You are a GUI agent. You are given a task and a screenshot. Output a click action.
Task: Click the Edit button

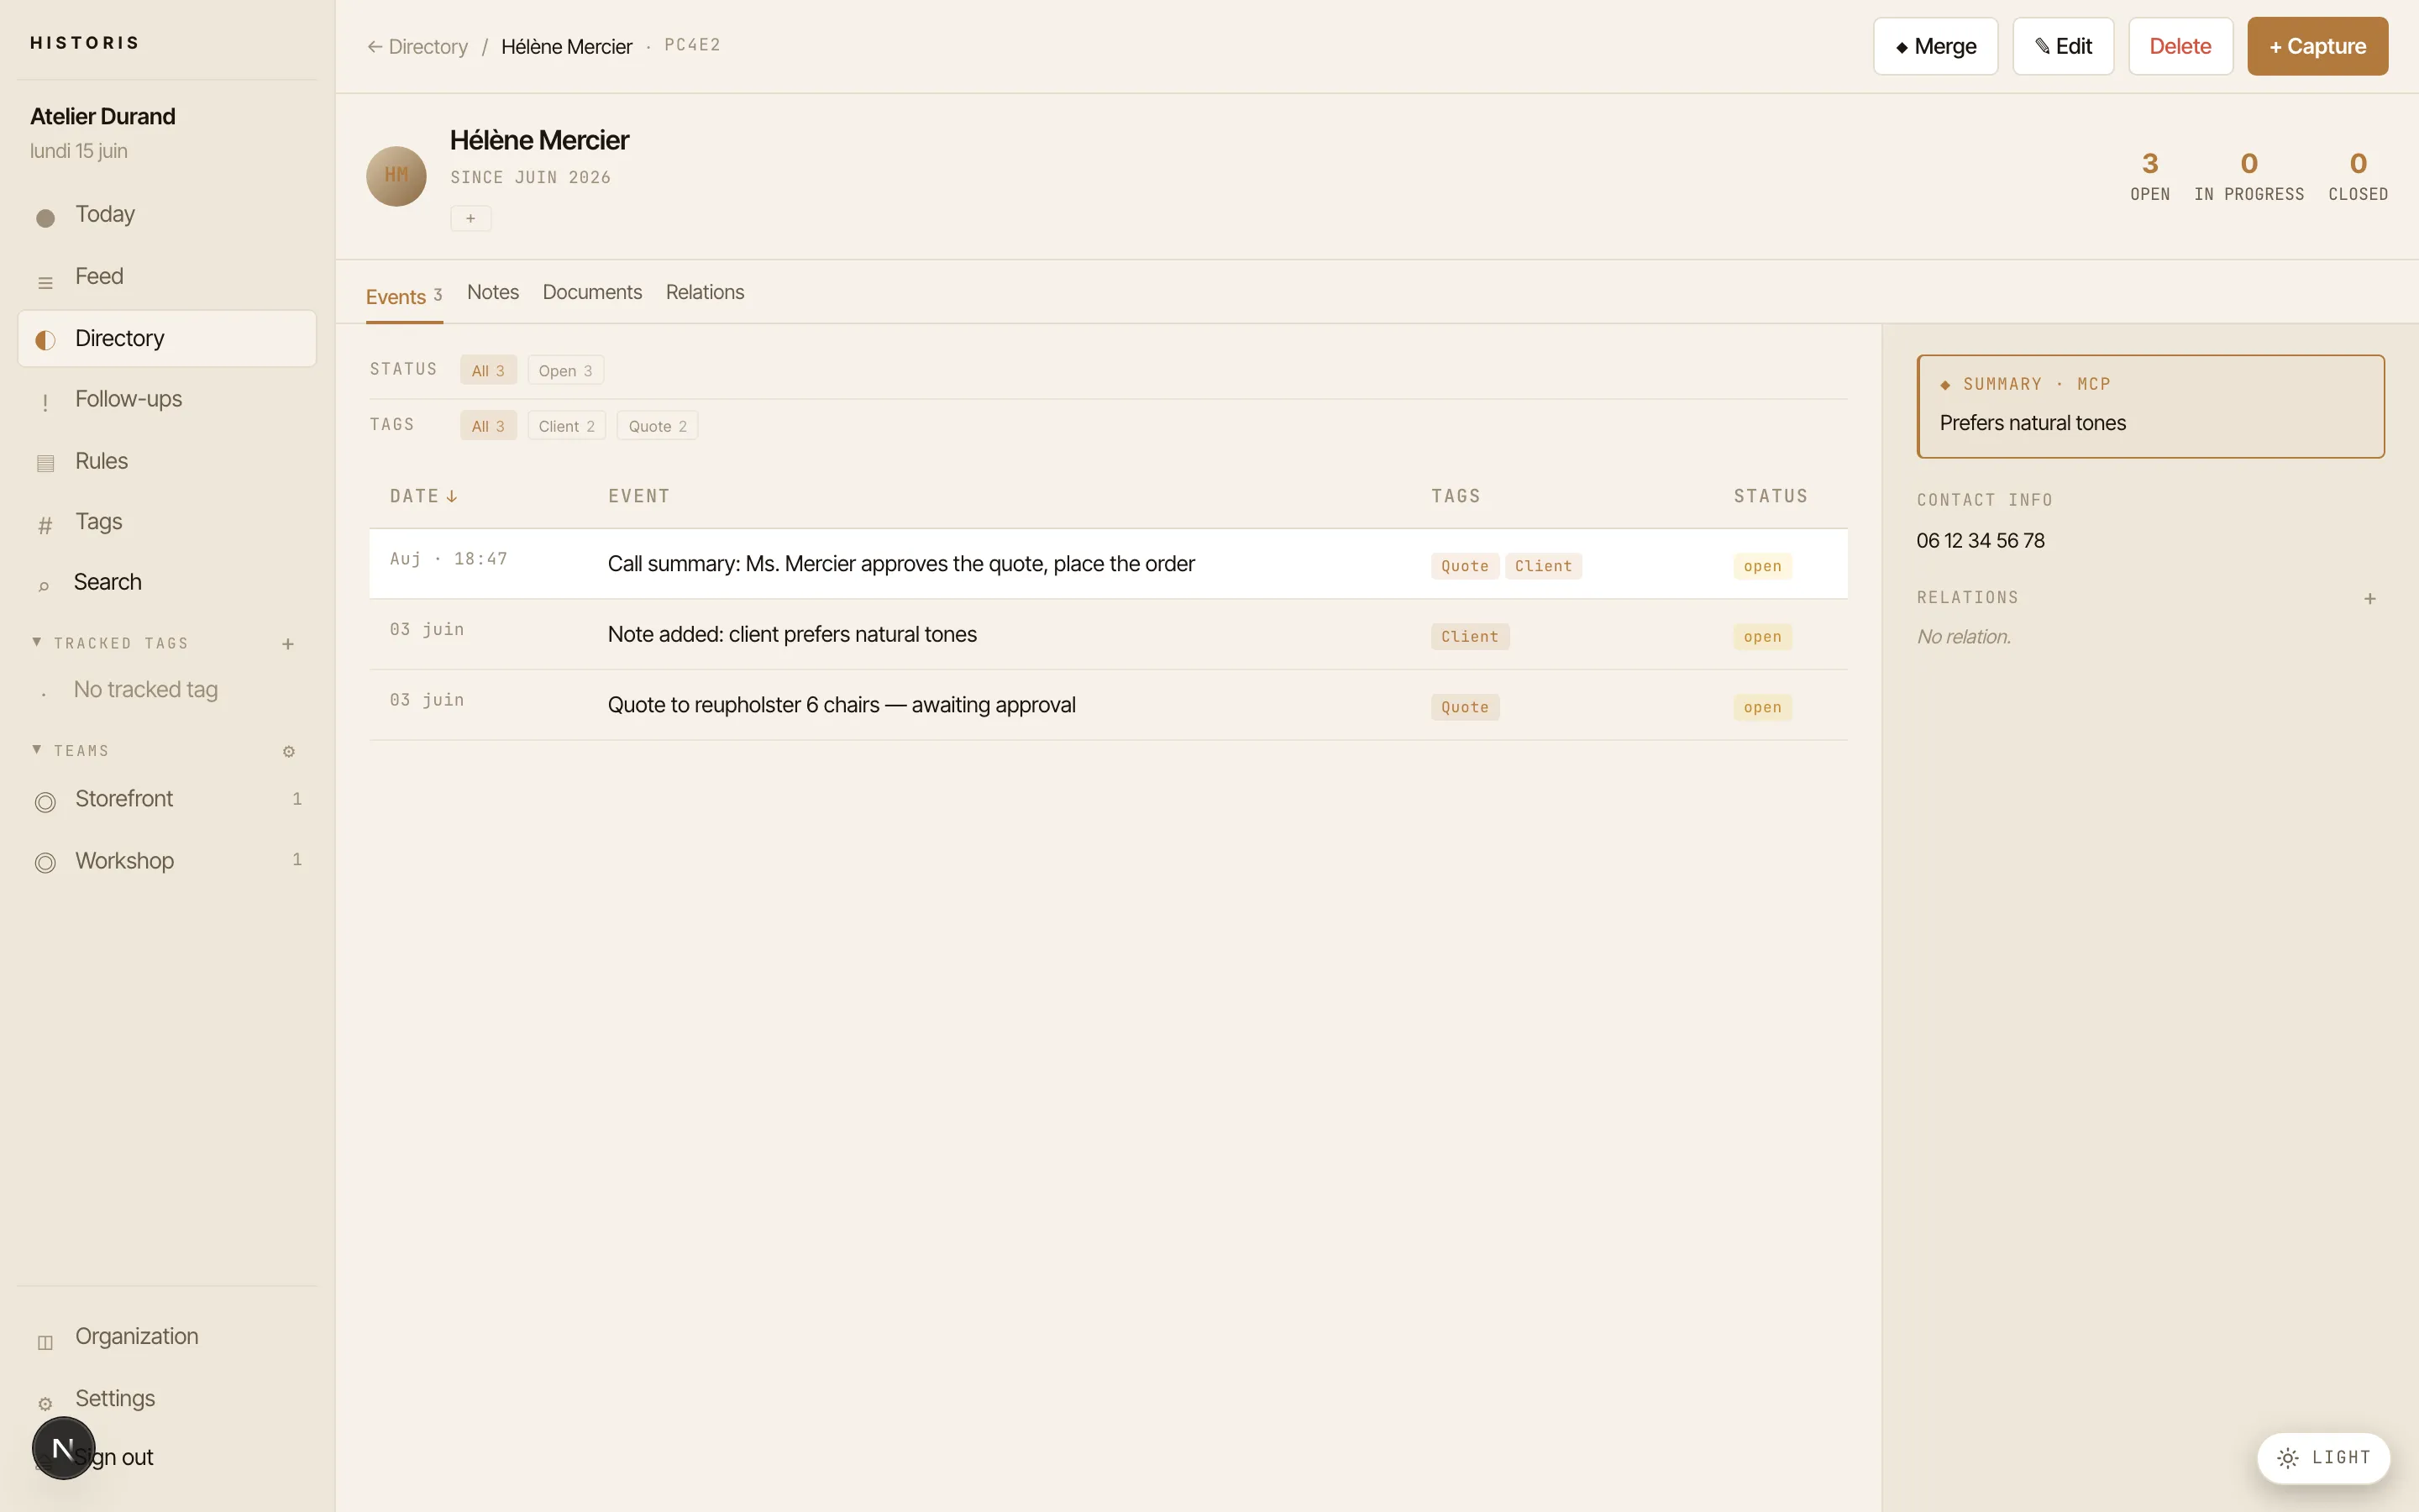click(2063, 46)
